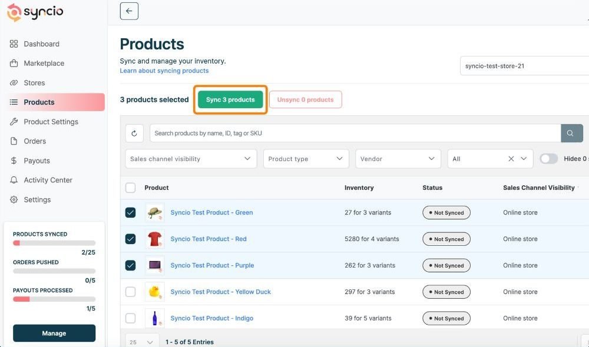Image resolution: width=589 pixels, height=347 pixels.
Task: Open Syncio Test Product - Yellow Duck link
Action: 220,292
